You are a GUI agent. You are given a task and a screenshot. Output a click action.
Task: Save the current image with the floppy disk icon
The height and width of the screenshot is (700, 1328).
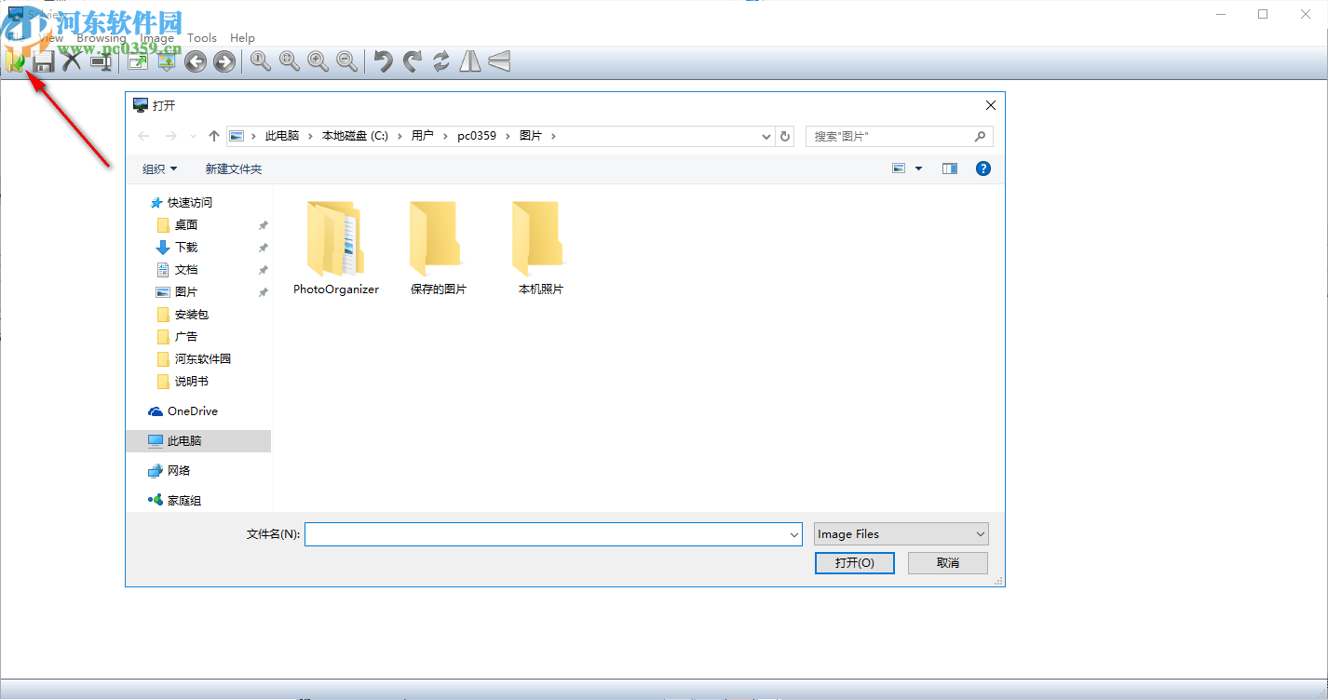[43, 61]
